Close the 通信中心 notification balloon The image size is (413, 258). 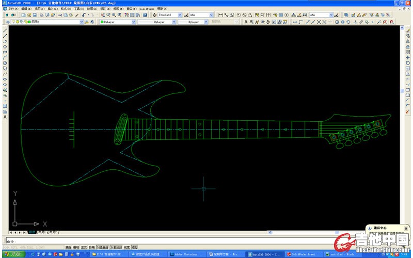(406, 229)
